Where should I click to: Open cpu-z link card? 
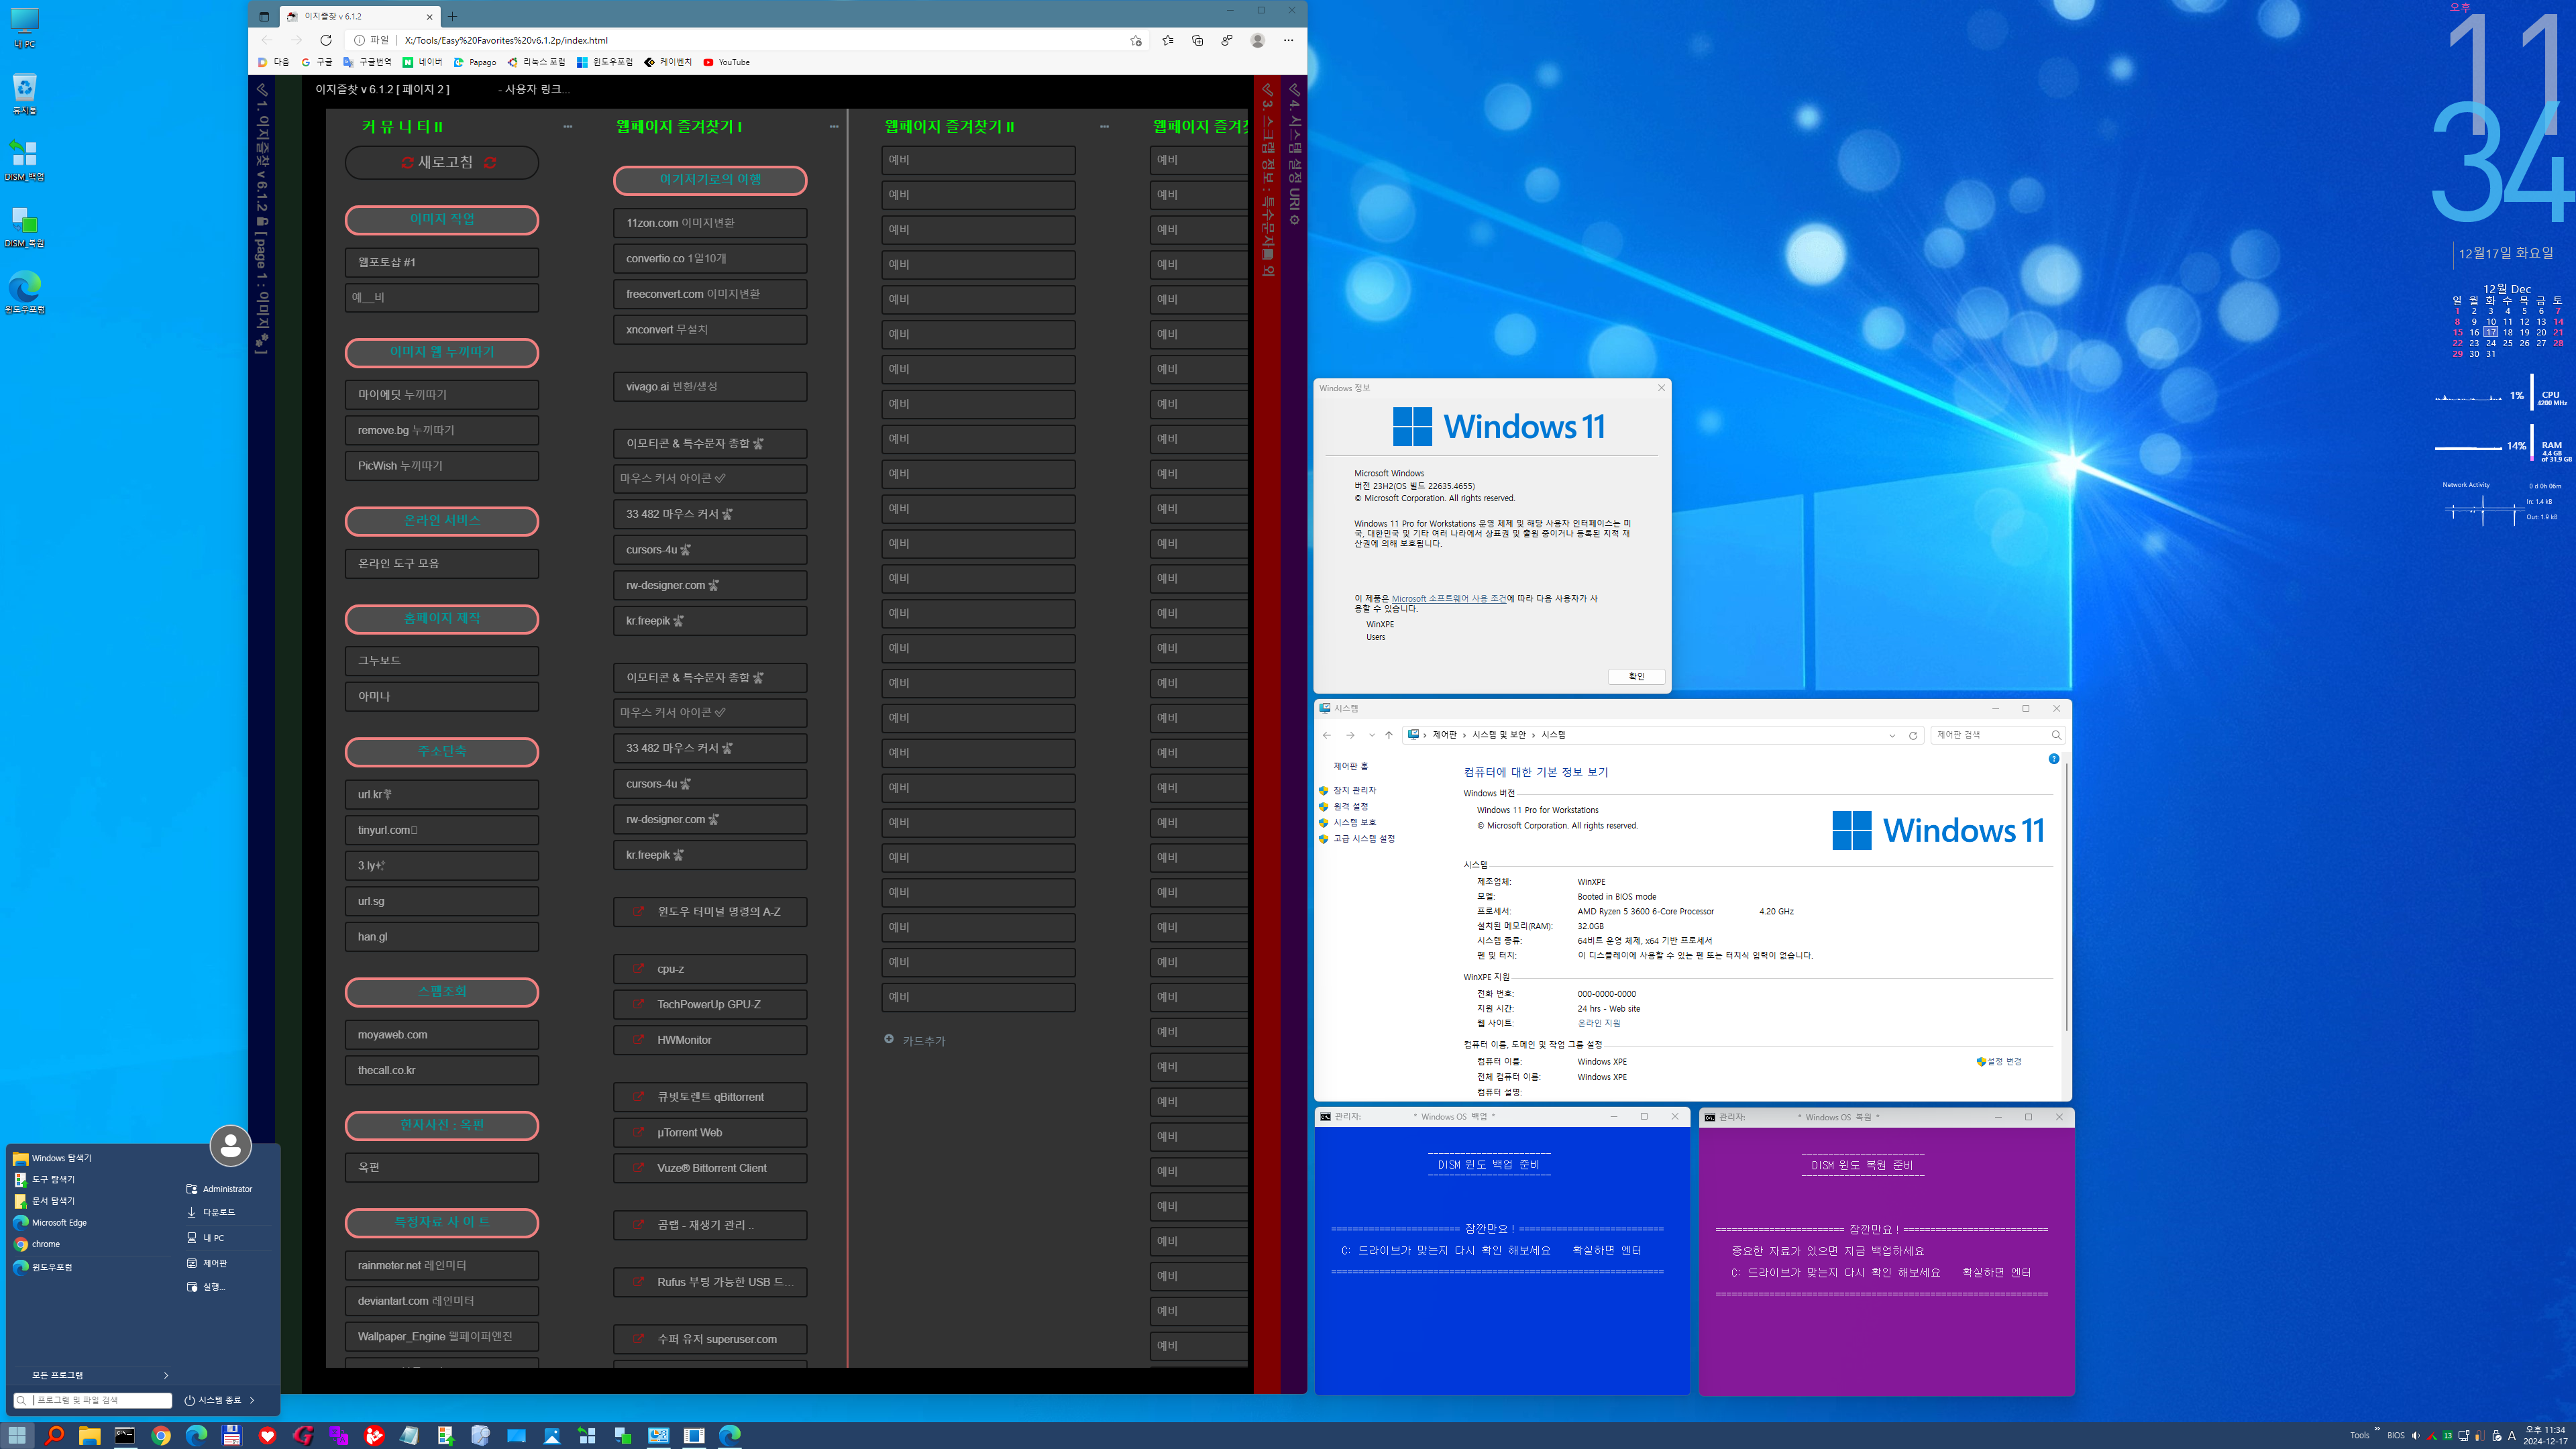pyautogui.click(x=710, y=969)
